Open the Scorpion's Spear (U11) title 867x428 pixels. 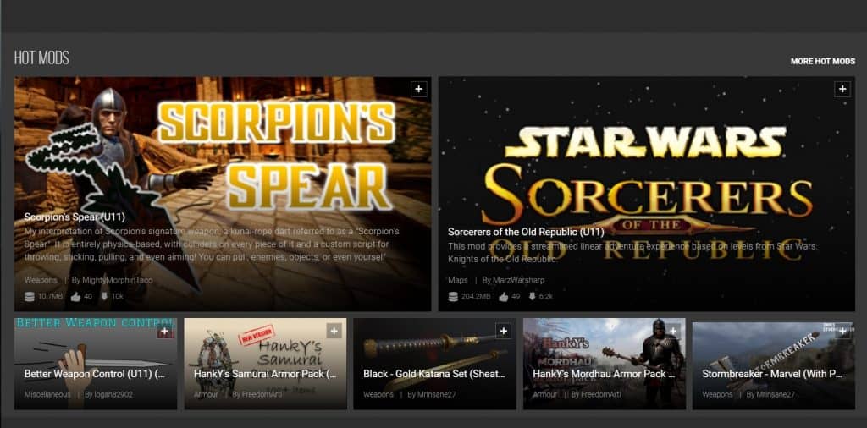tap(75, 217)
